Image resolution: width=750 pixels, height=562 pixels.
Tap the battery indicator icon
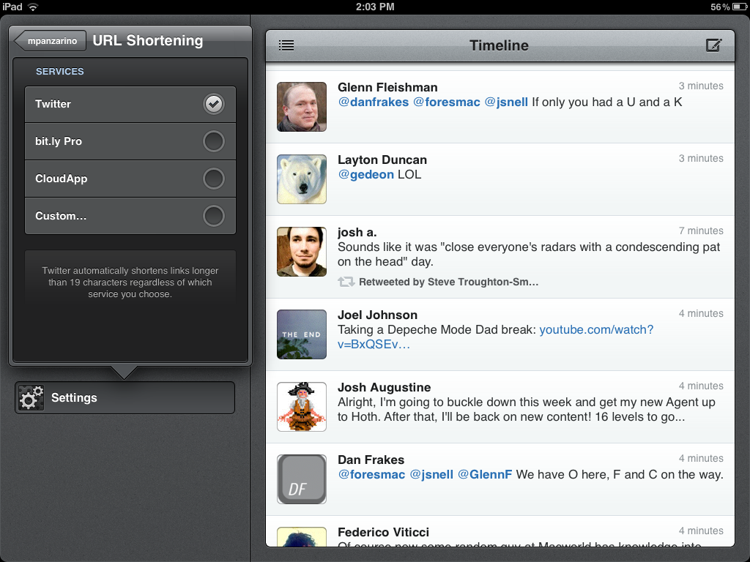tap(739, 7)
